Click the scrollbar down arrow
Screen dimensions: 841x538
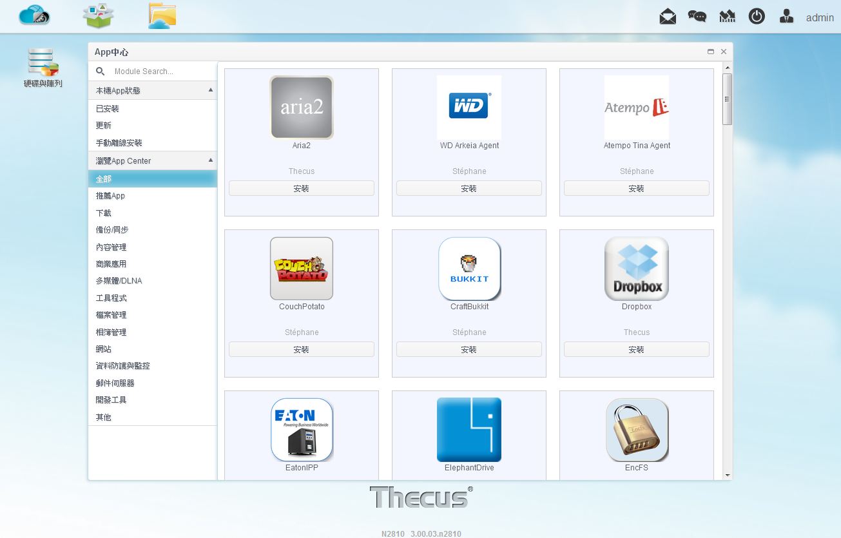(727, 476)
